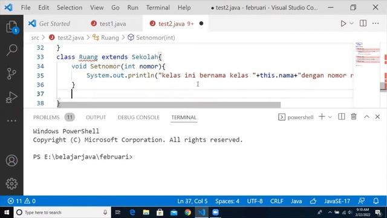
Task: Open the File menu
Action: pos(25,8)
